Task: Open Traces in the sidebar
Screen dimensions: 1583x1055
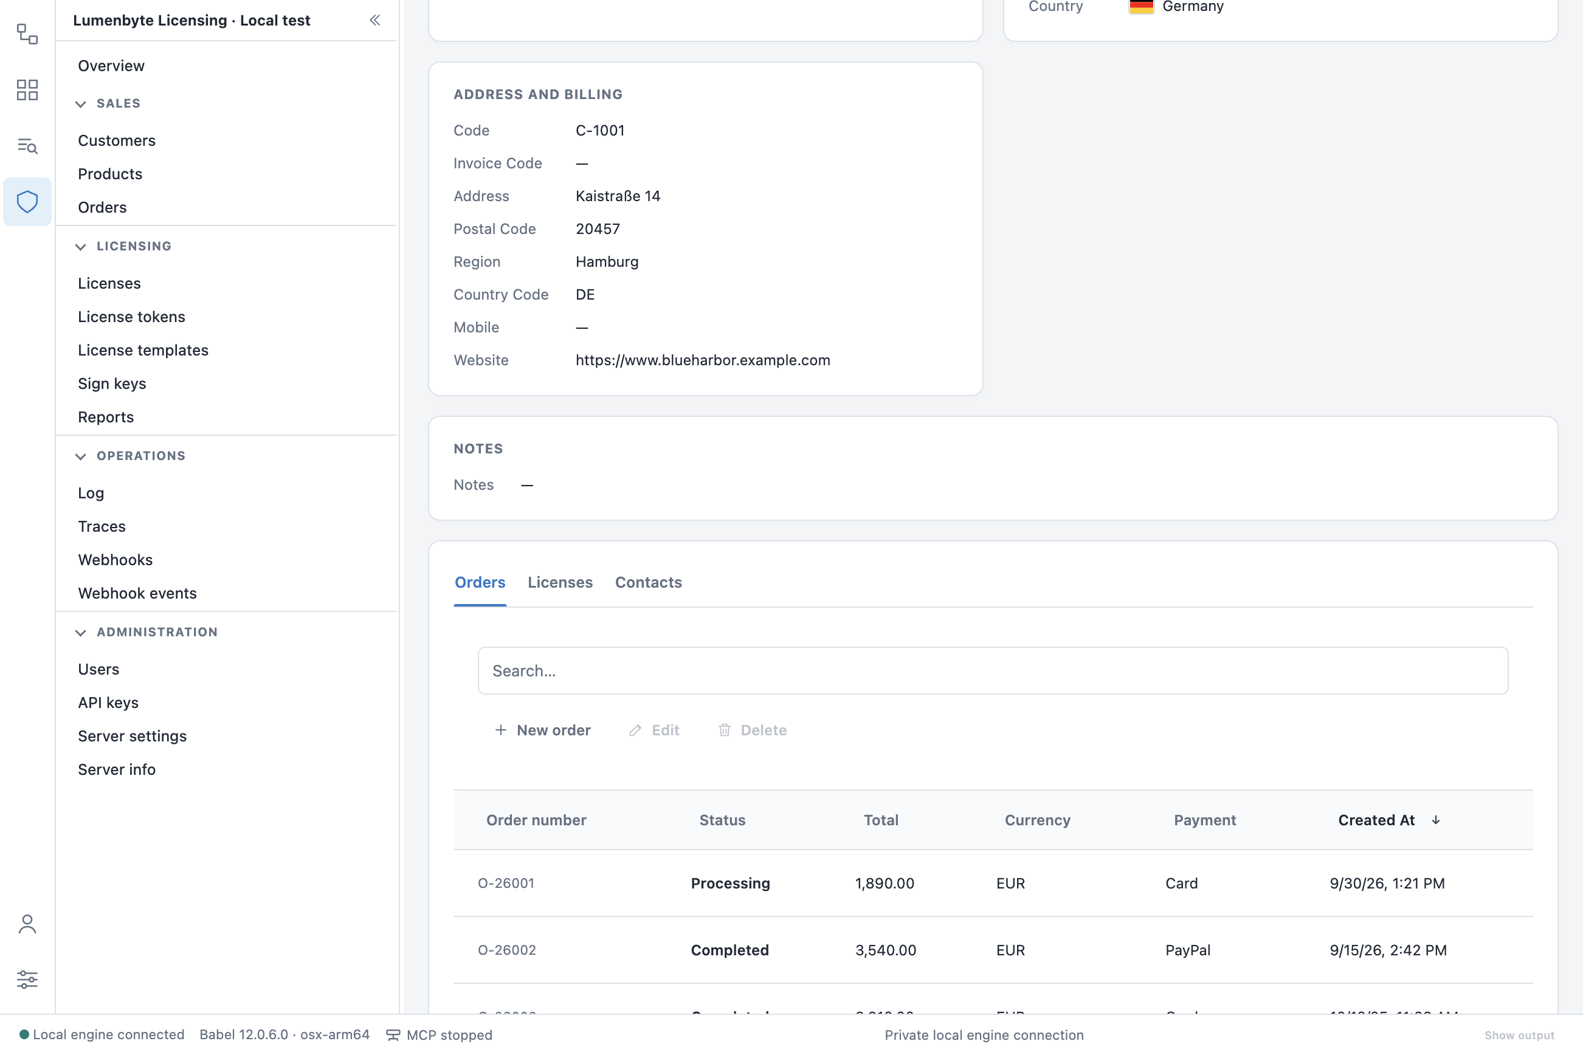Action: pos(102,526)
